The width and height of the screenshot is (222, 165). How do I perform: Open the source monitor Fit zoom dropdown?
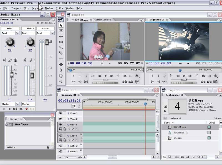(x=109, y=63)
